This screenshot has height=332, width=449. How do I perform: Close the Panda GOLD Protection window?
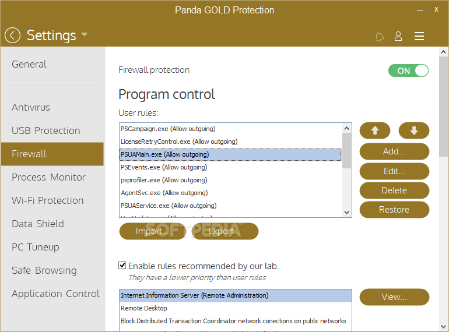[436, 9]
